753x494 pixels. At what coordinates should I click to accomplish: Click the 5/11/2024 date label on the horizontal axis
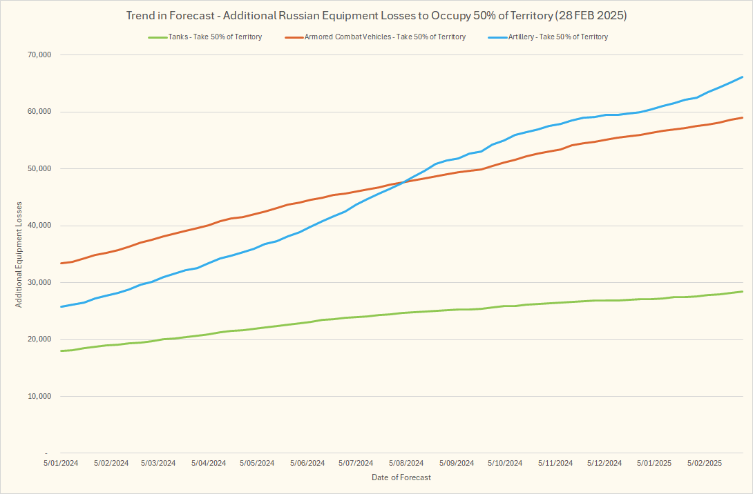pyautogui.click(x=555, y=463)
